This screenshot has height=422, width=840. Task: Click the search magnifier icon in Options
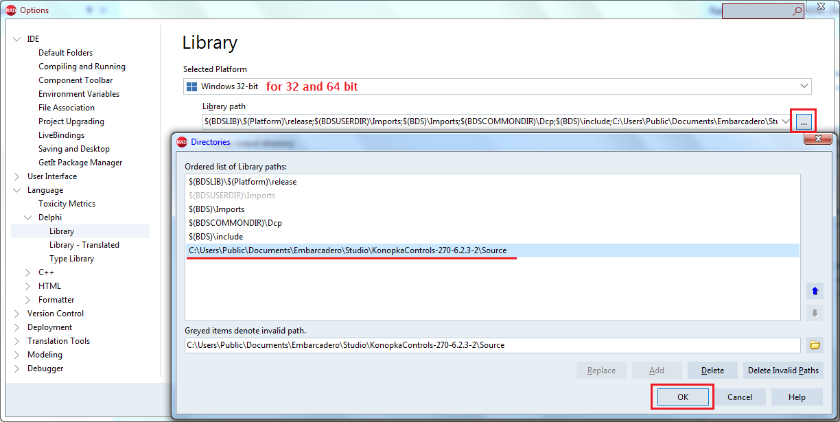[x=797, y=11]
